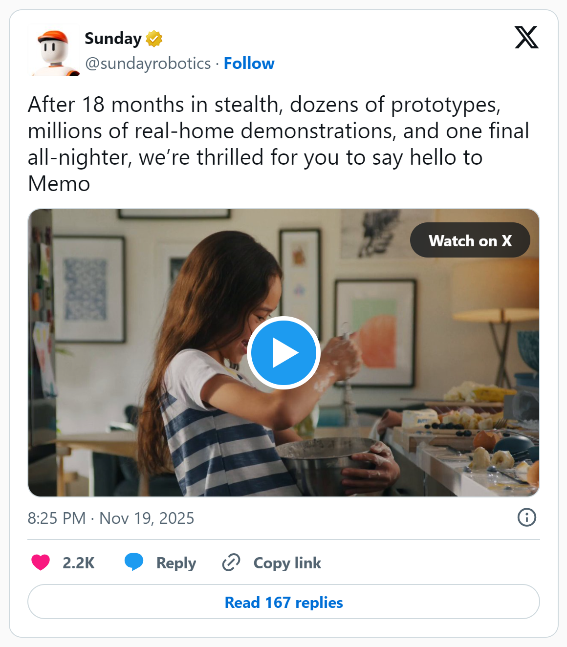567x647 pixels.
Task: Click the Copy link text label
Action: 287,563
